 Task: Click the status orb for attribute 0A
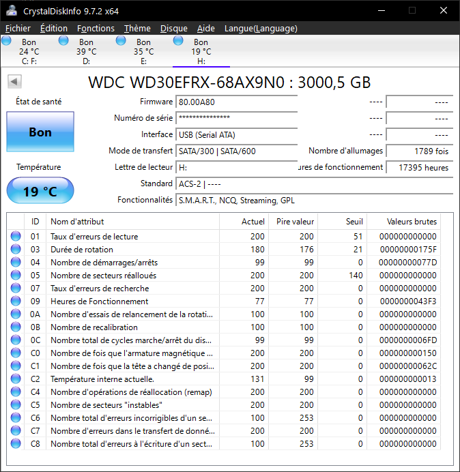pos(16,314)
